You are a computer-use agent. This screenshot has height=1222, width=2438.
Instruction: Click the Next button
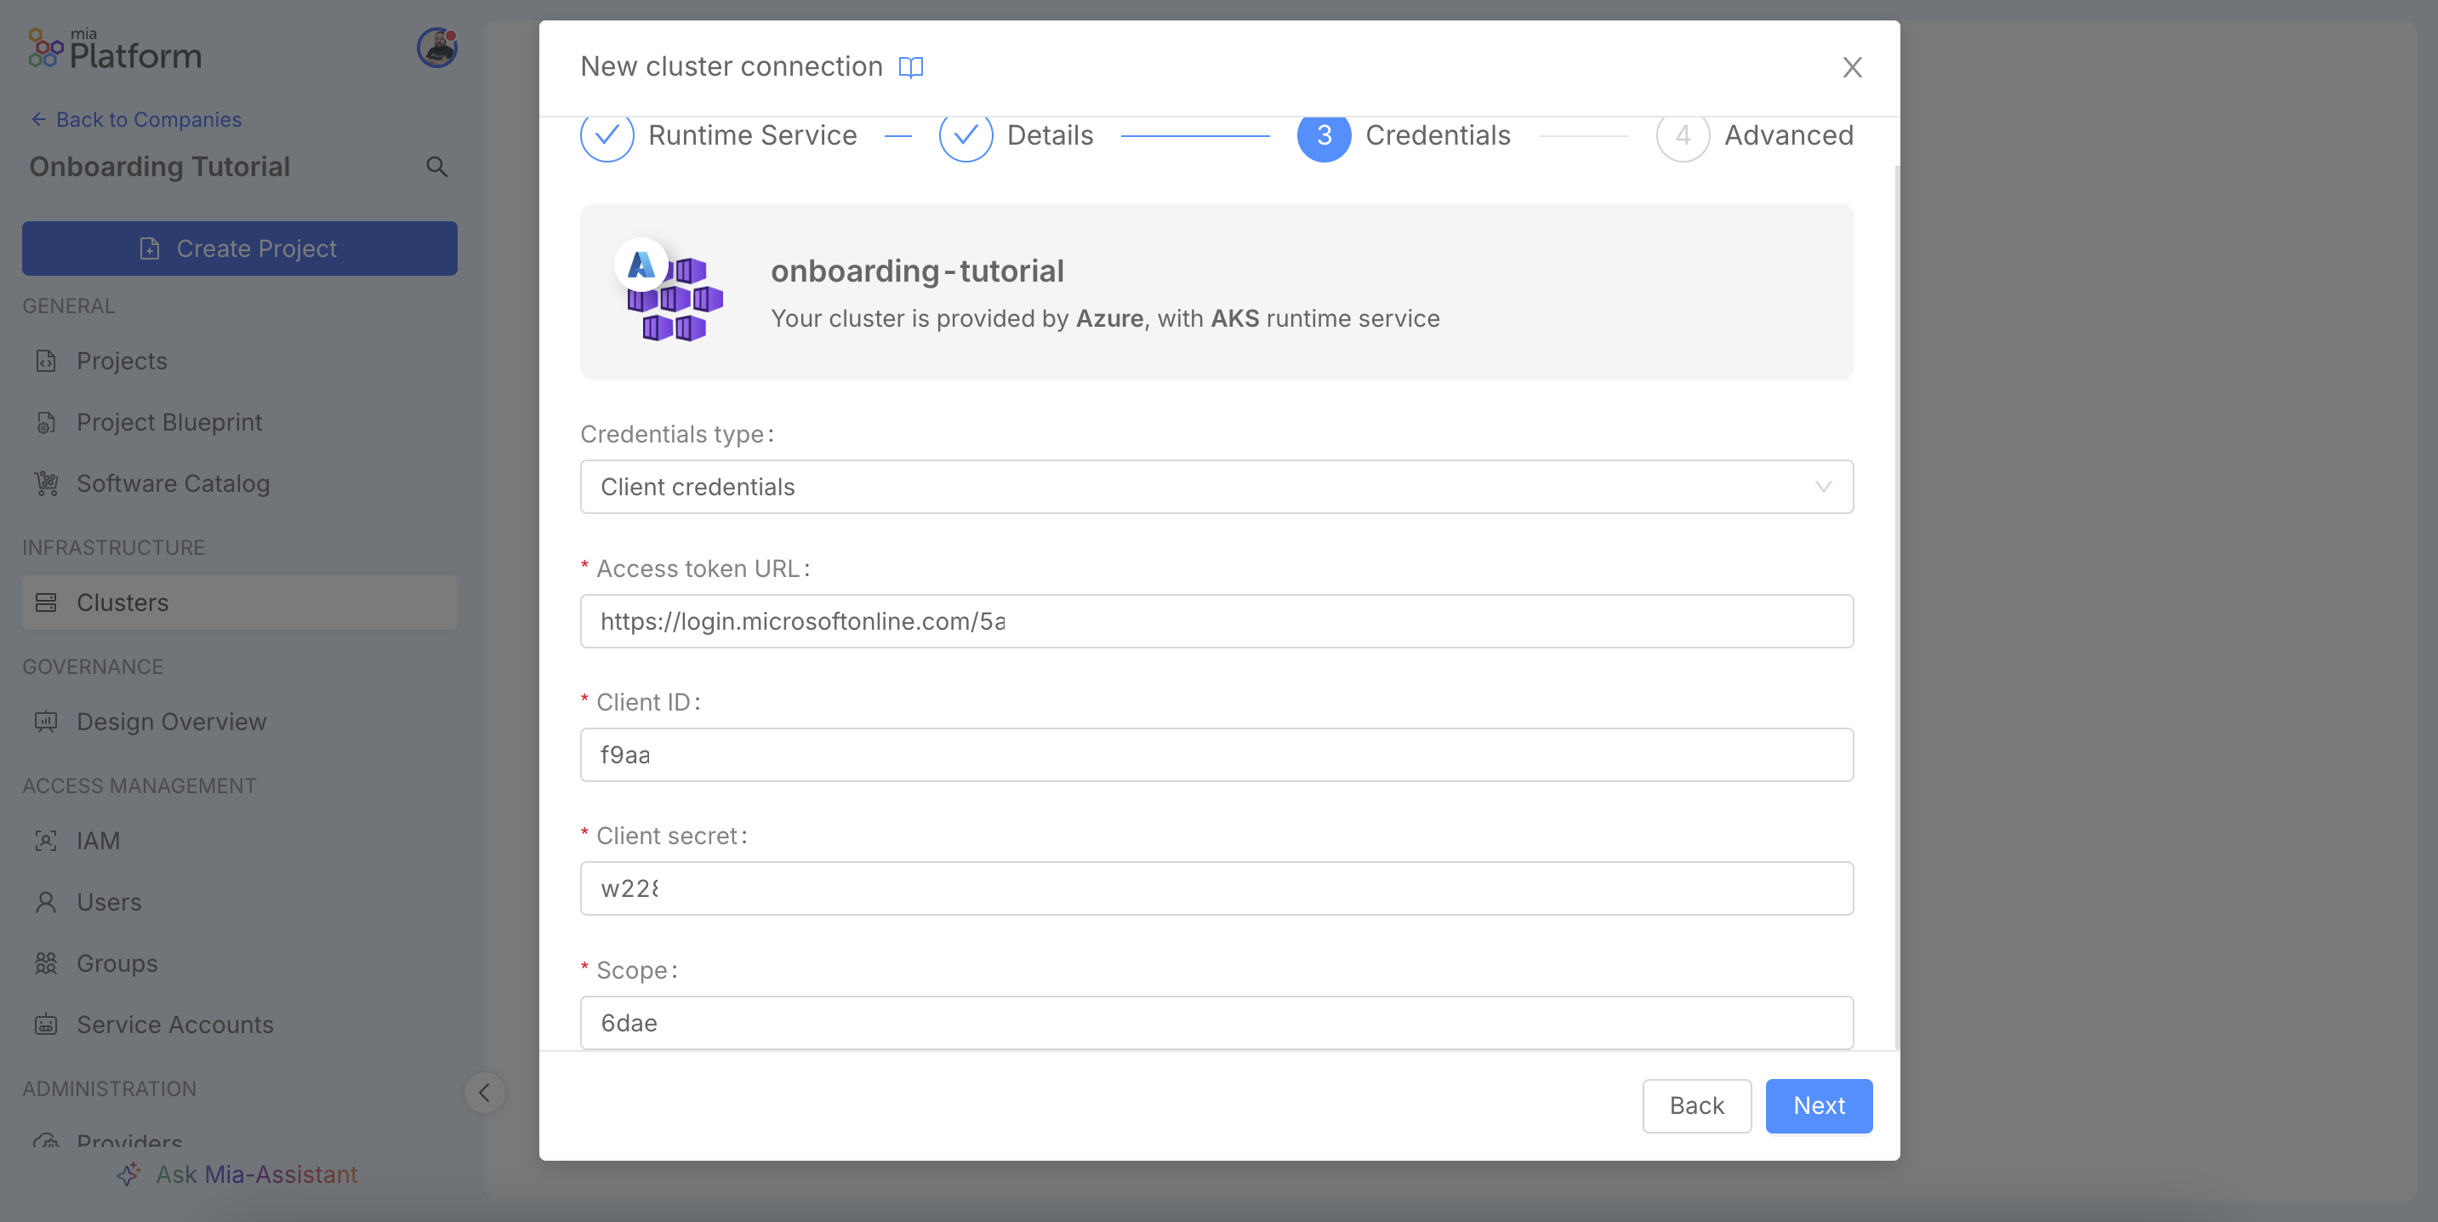point(1819,1105)
